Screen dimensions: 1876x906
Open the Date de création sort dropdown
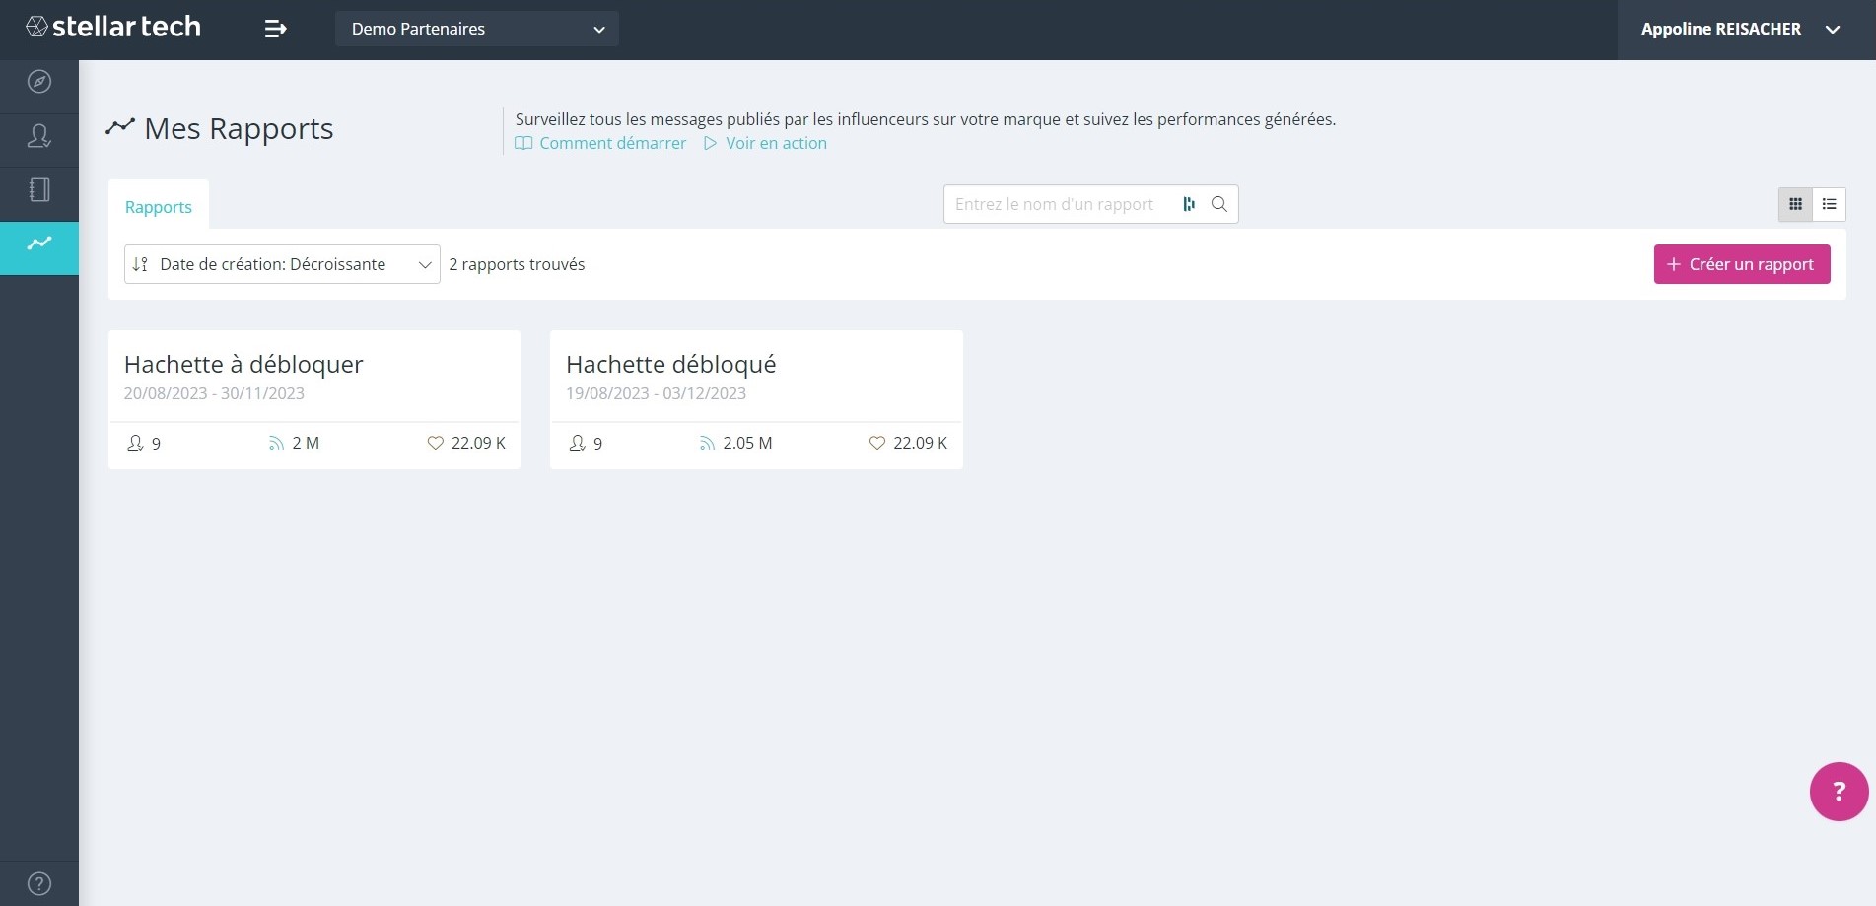[x=282, y=264]
